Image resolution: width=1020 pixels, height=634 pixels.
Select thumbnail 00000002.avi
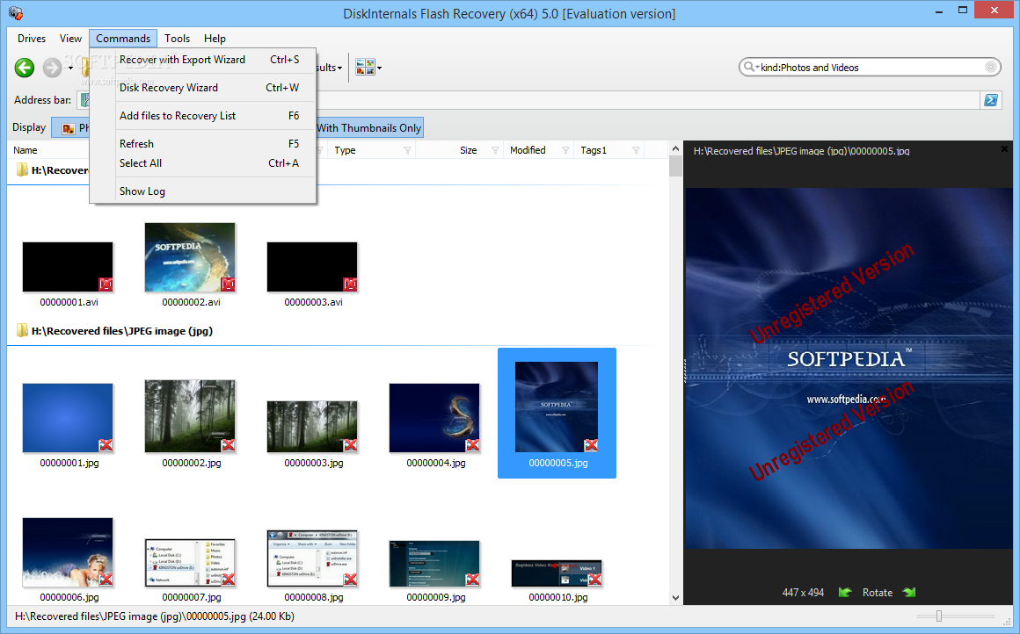(190, 257)
